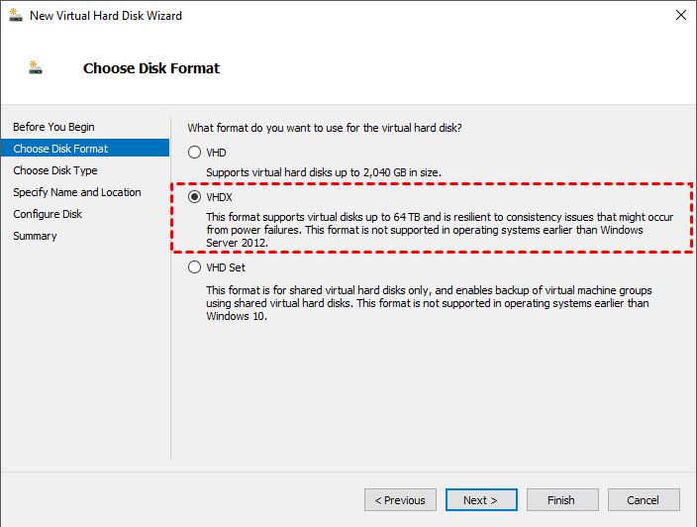
Task: Click the wizard icon in the title bar
Action: [16, 16]
